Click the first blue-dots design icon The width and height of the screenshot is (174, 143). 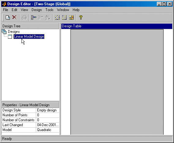pos(57,17)
